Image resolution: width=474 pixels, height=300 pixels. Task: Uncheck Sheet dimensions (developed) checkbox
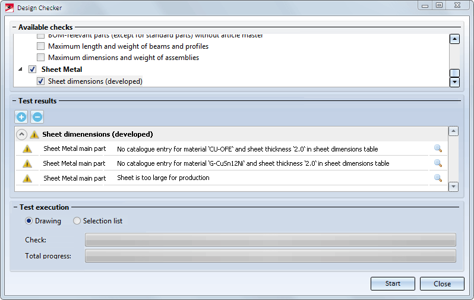click(41, 81)
